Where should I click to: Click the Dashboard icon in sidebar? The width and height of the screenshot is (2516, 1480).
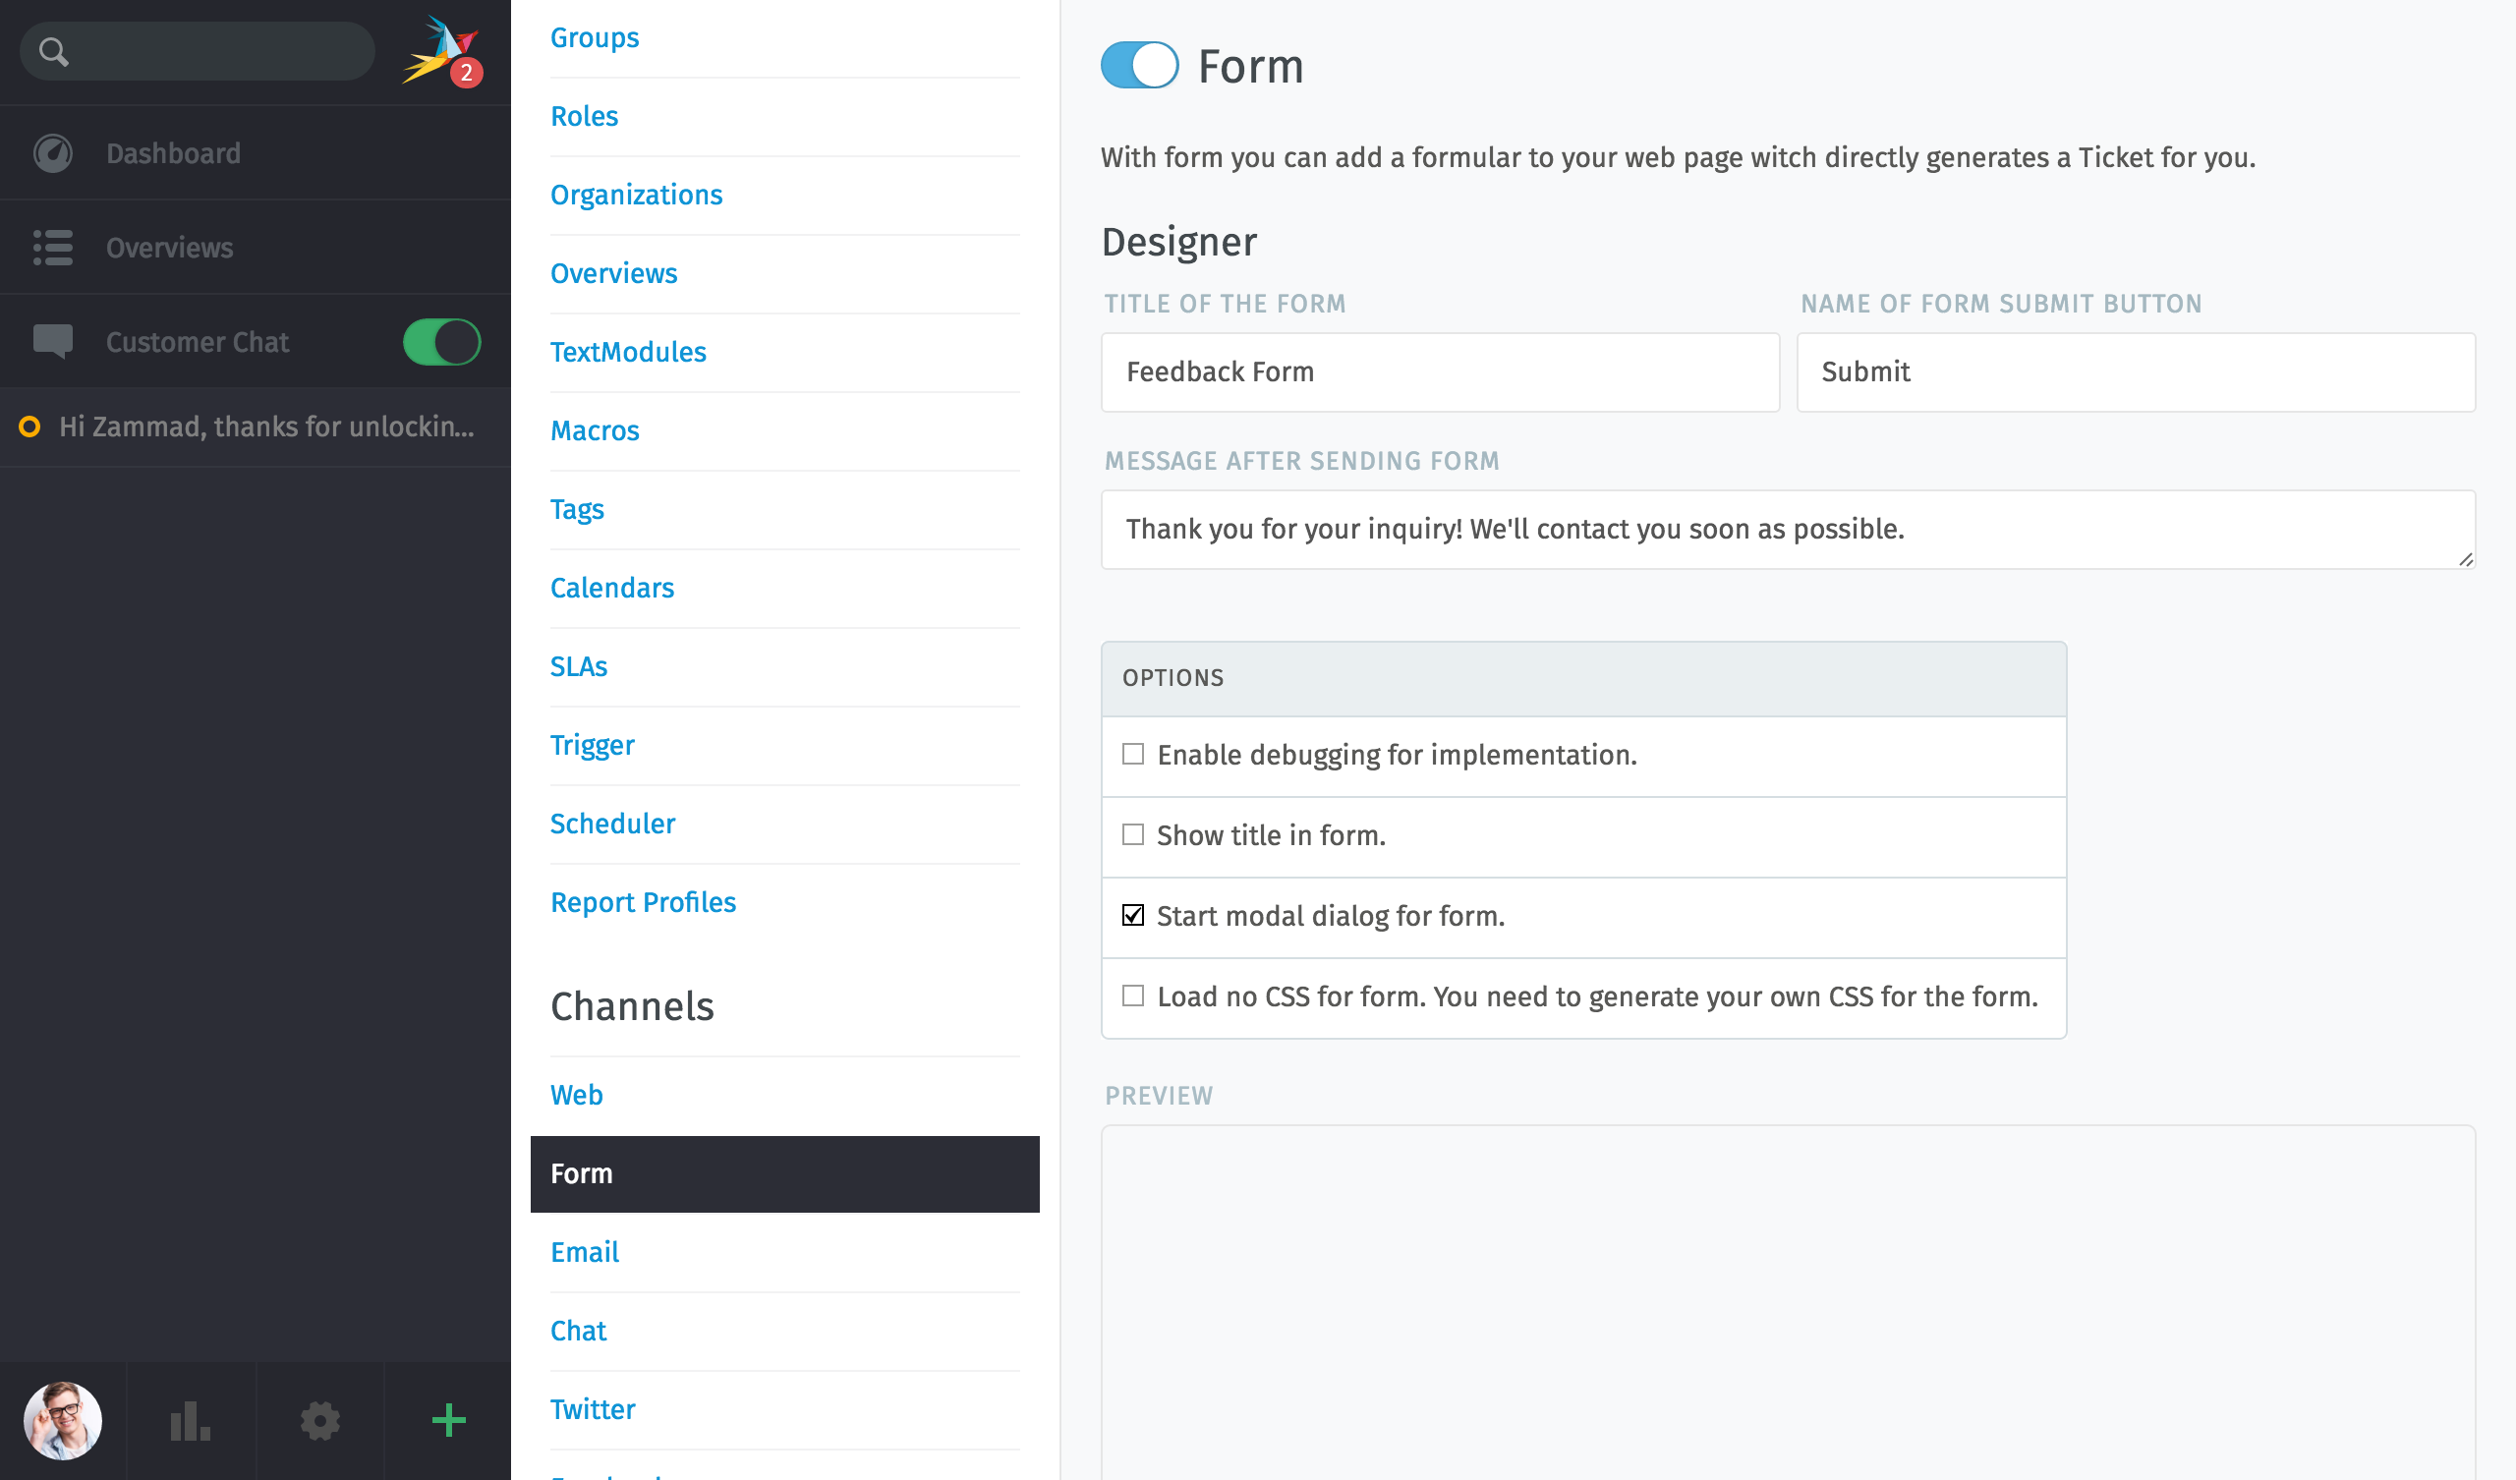[55, 155]
